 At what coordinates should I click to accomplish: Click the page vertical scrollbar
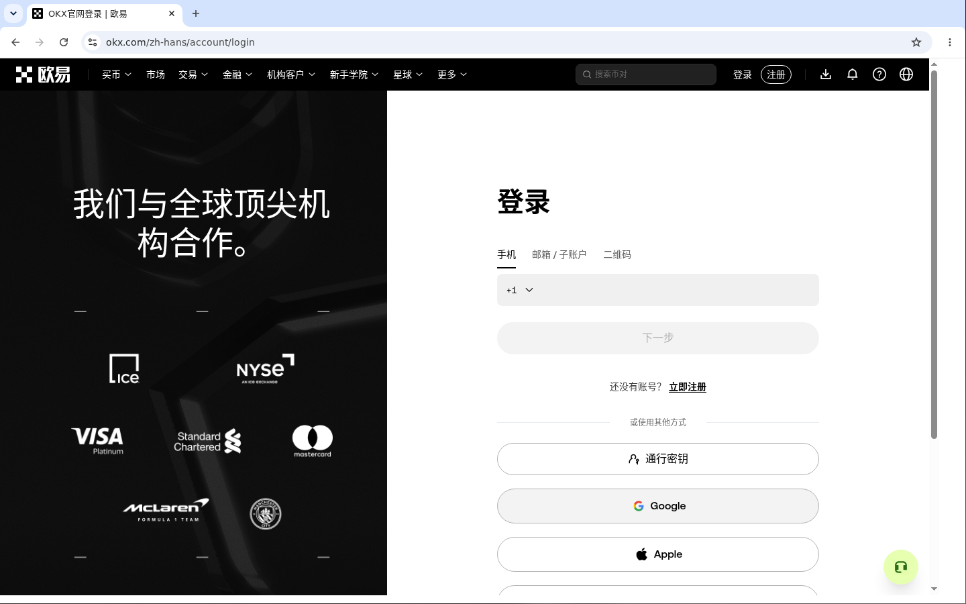934,255
